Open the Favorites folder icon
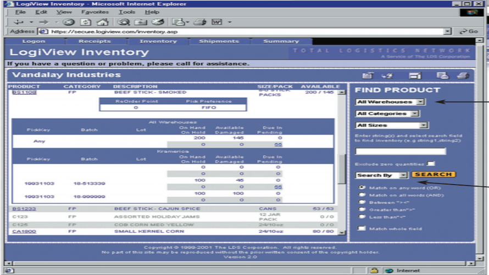This screenshot has height=275, width=489. pyautogui.click(x=141, y=22)
